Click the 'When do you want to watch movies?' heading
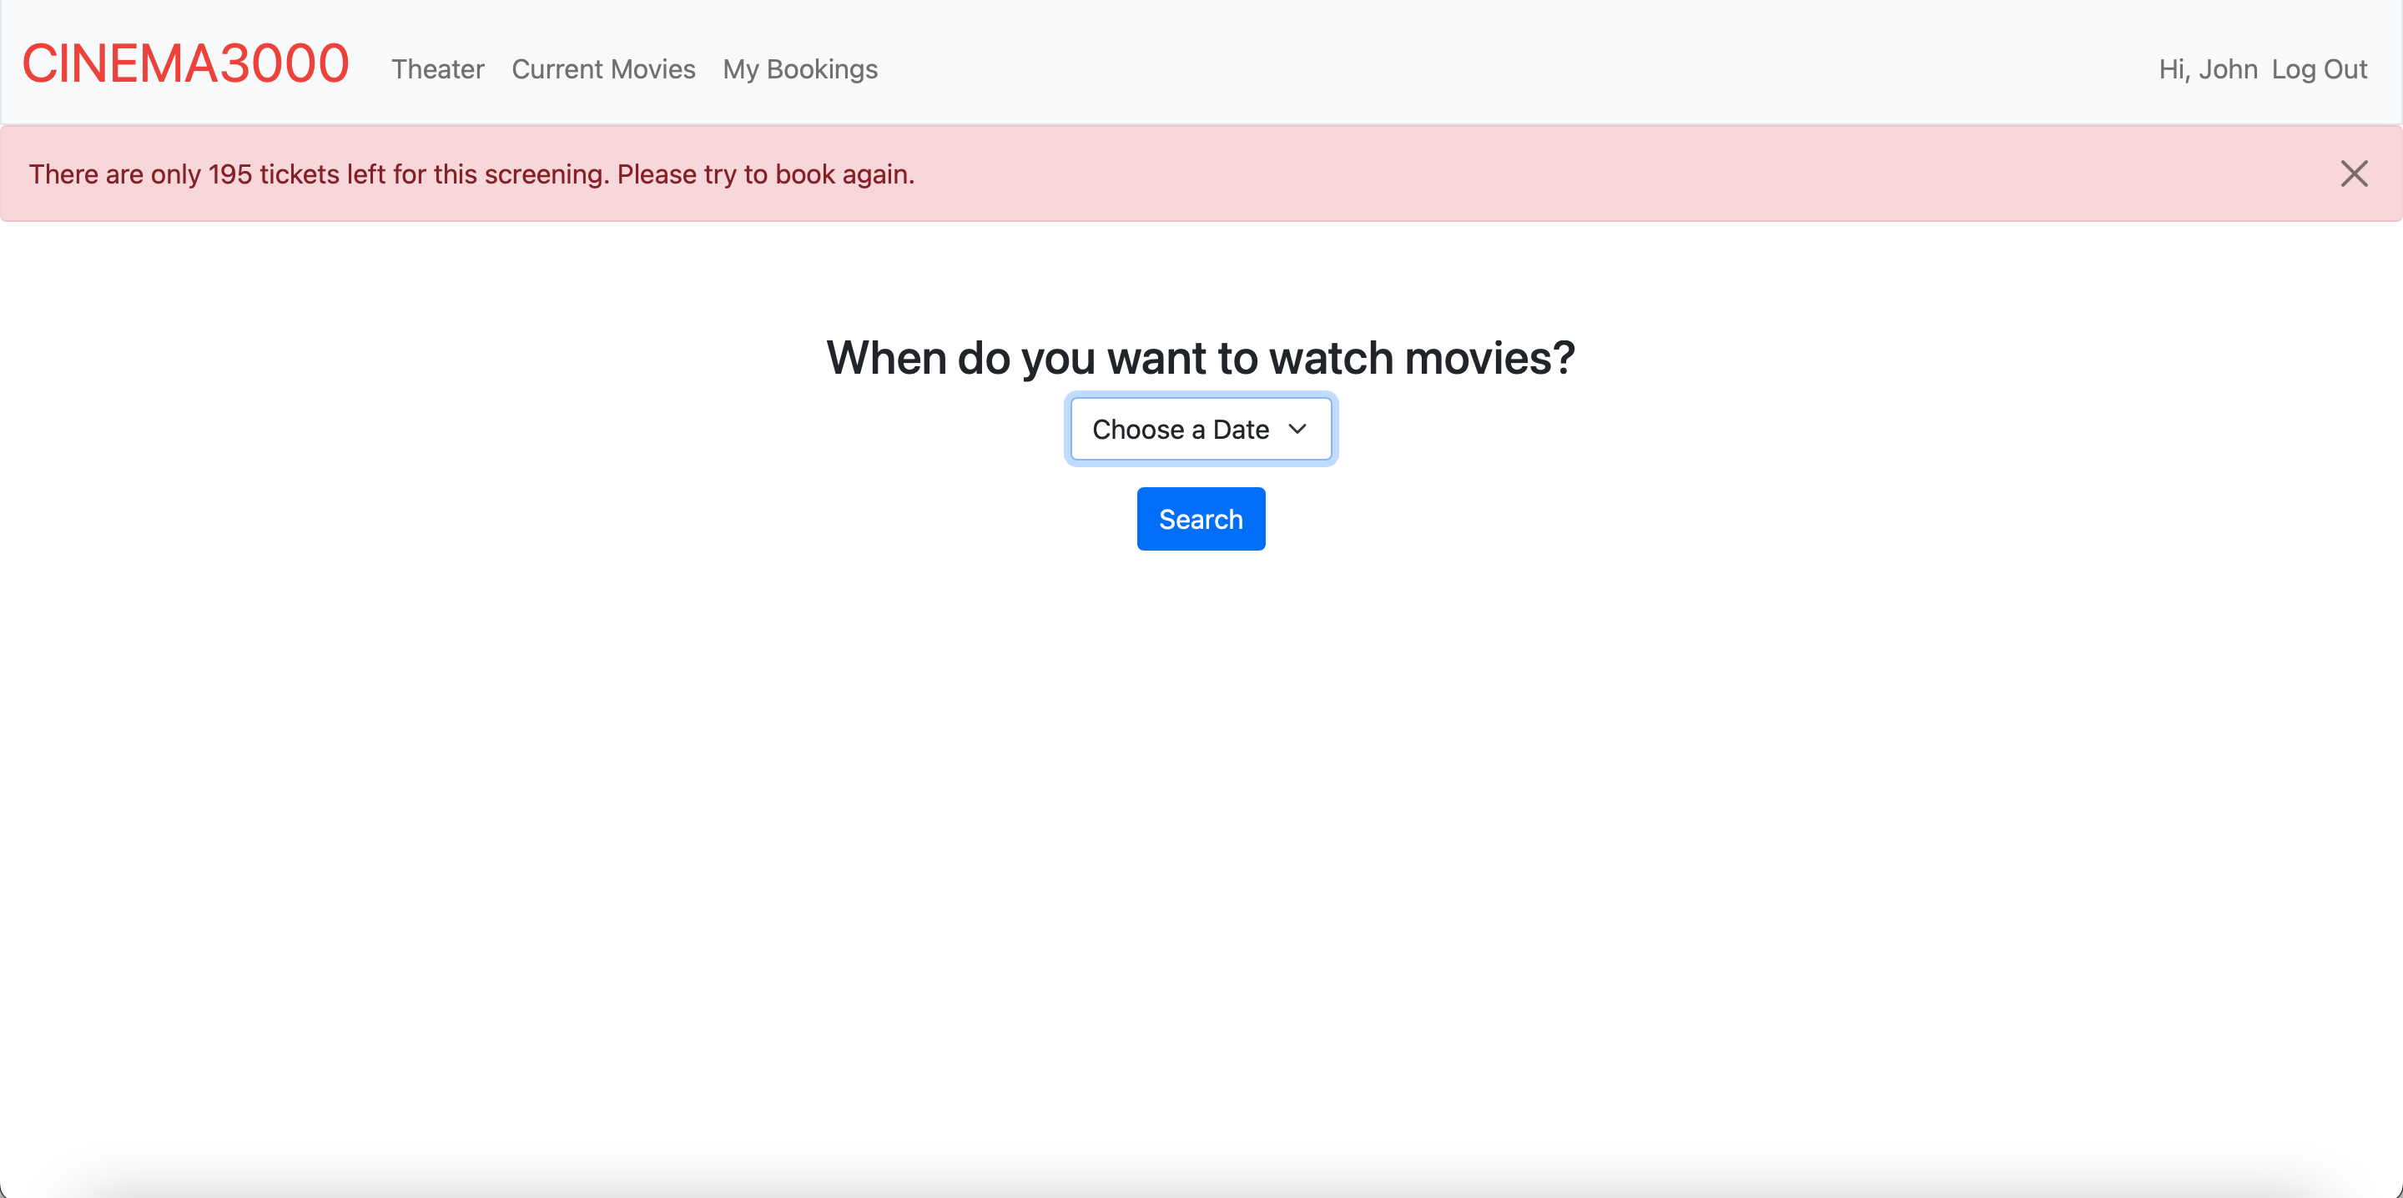This screenshot has width=2403, height=1198. click(x=1201, y=358)
